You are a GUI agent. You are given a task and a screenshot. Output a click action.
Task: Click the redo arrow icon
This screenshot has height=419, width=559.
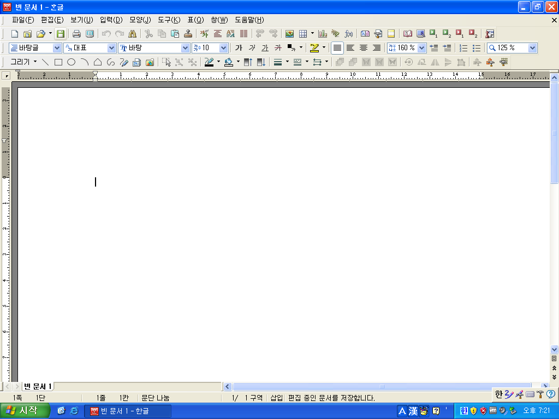tap(120, 34)
